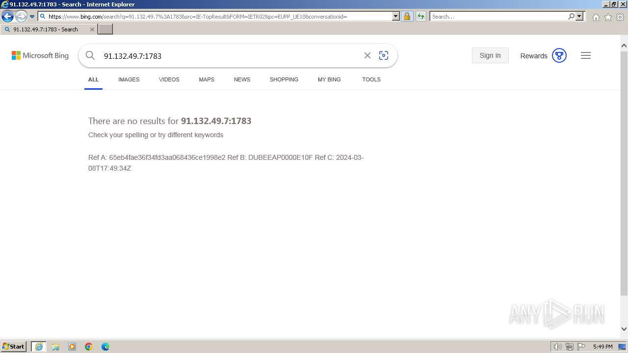Launch Microsoft Edge from taskbar

click(x=105, y=347)
